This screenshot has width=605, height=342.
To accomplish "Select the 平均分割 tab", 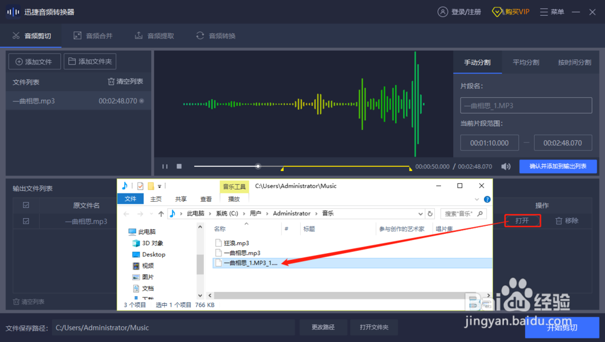I will click(x=526, y=62).
